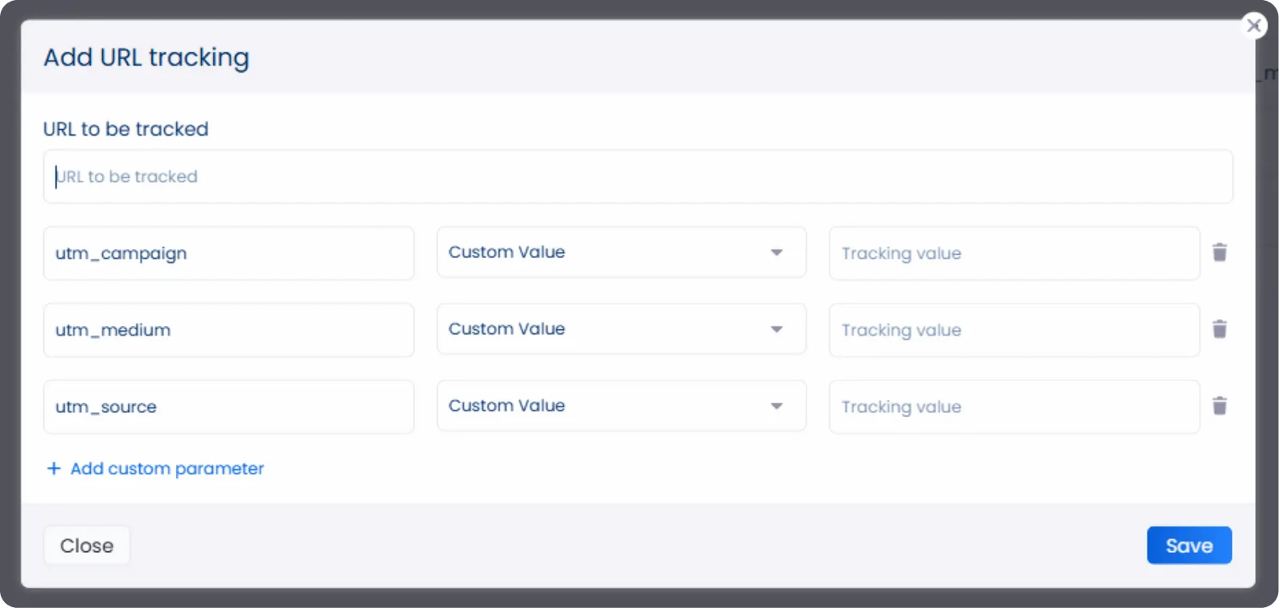1279x608 pixels.
Task: Edit the utm_source parameter name field
Action: coord(229,407)
